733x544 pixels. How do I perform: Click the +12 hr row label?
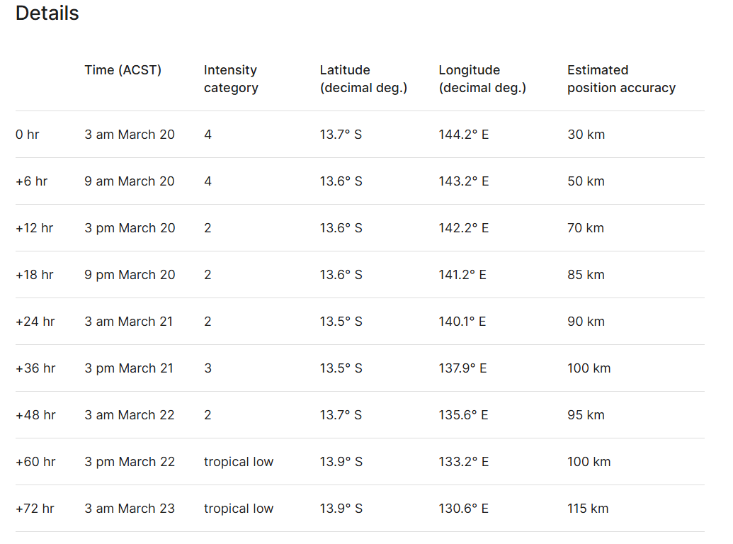[x=34, y=228]
